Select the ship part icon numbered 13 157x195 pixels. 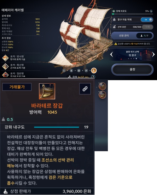pos(102,95)
